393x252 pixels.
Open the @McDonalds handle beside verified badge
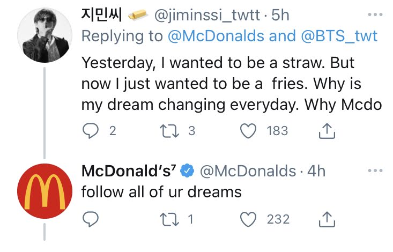pos(247,171)
